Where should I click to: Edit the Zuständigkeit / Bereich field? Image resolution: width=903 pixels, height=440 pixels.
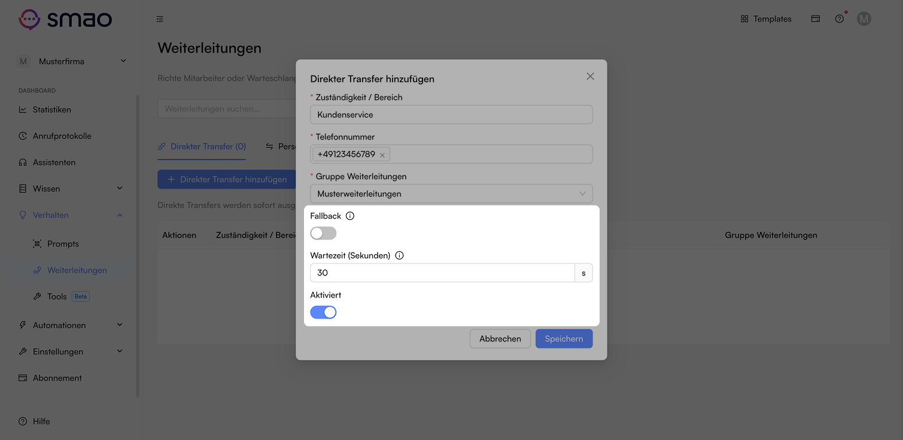[451, 114]
